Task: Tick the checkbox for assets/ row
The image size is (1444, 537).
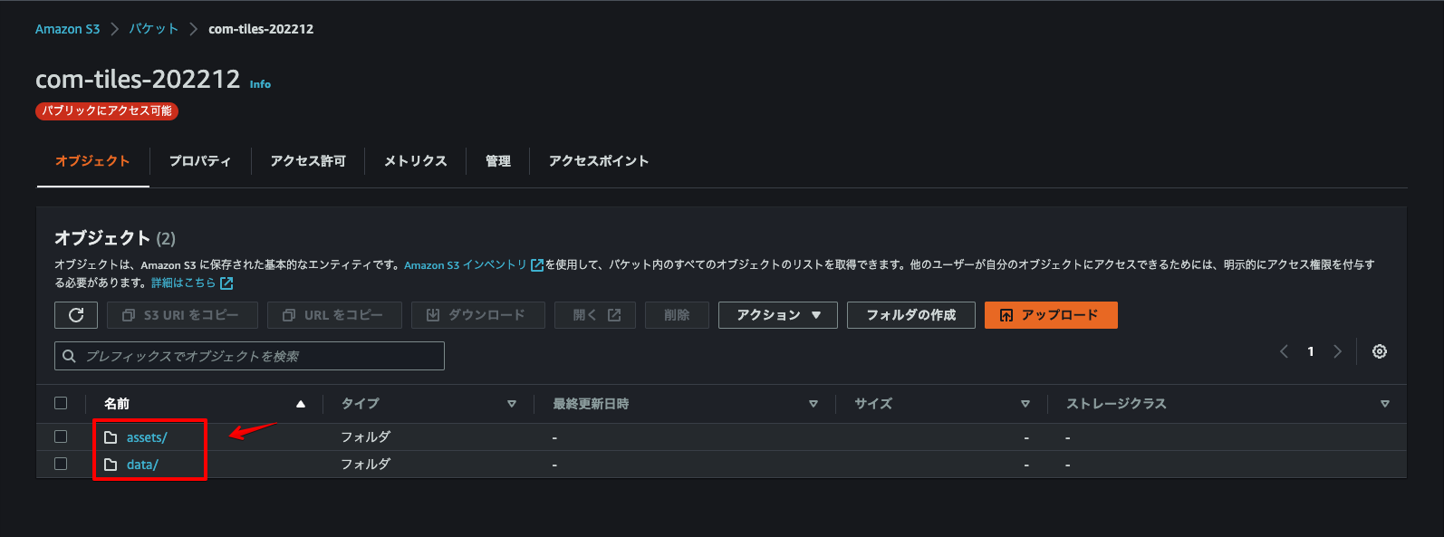Action: [x=61, y=436]
